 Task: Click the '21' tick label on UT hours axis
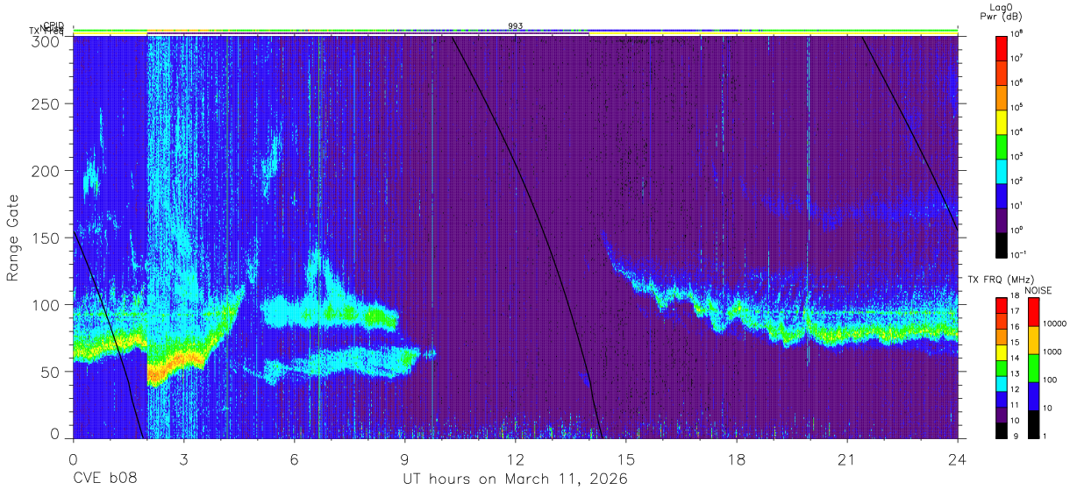click(846, 459)
